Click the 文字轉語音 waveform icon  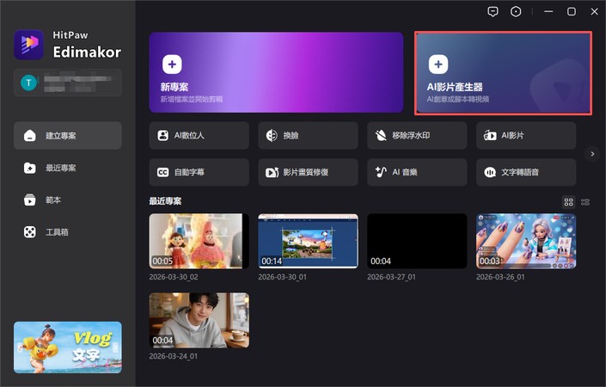490,172
